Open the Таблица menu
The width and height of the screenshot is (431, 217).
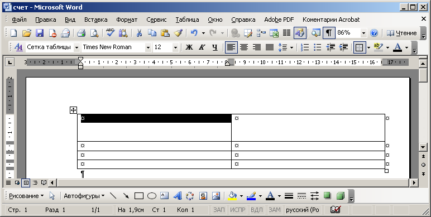[x=187, y=20]
